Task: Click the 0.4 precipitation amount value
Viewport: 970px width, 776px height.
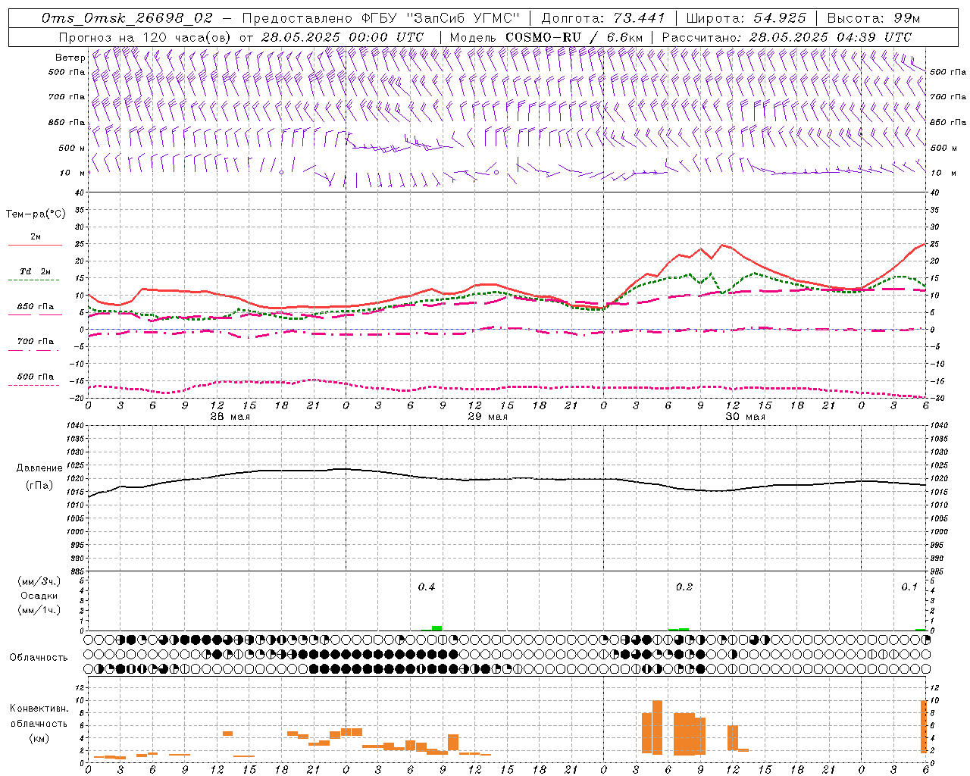Action: (x=427, y=587)
